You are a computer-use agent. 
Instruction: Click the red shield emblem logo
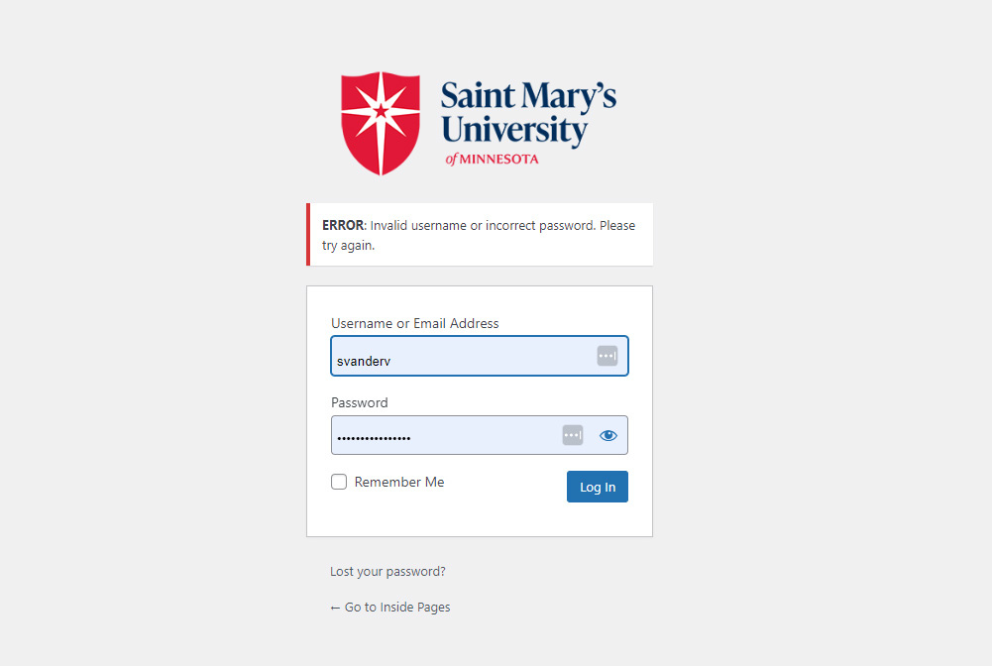pos(381,123)
